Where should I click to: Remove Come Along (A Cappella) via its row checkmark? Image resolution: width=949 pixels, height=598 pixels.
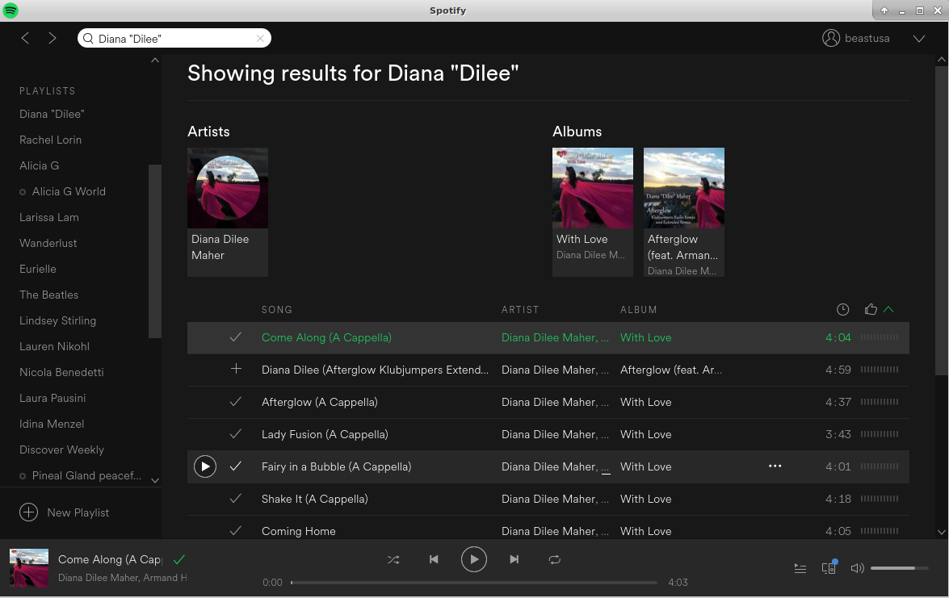click(x=236, y=337)
